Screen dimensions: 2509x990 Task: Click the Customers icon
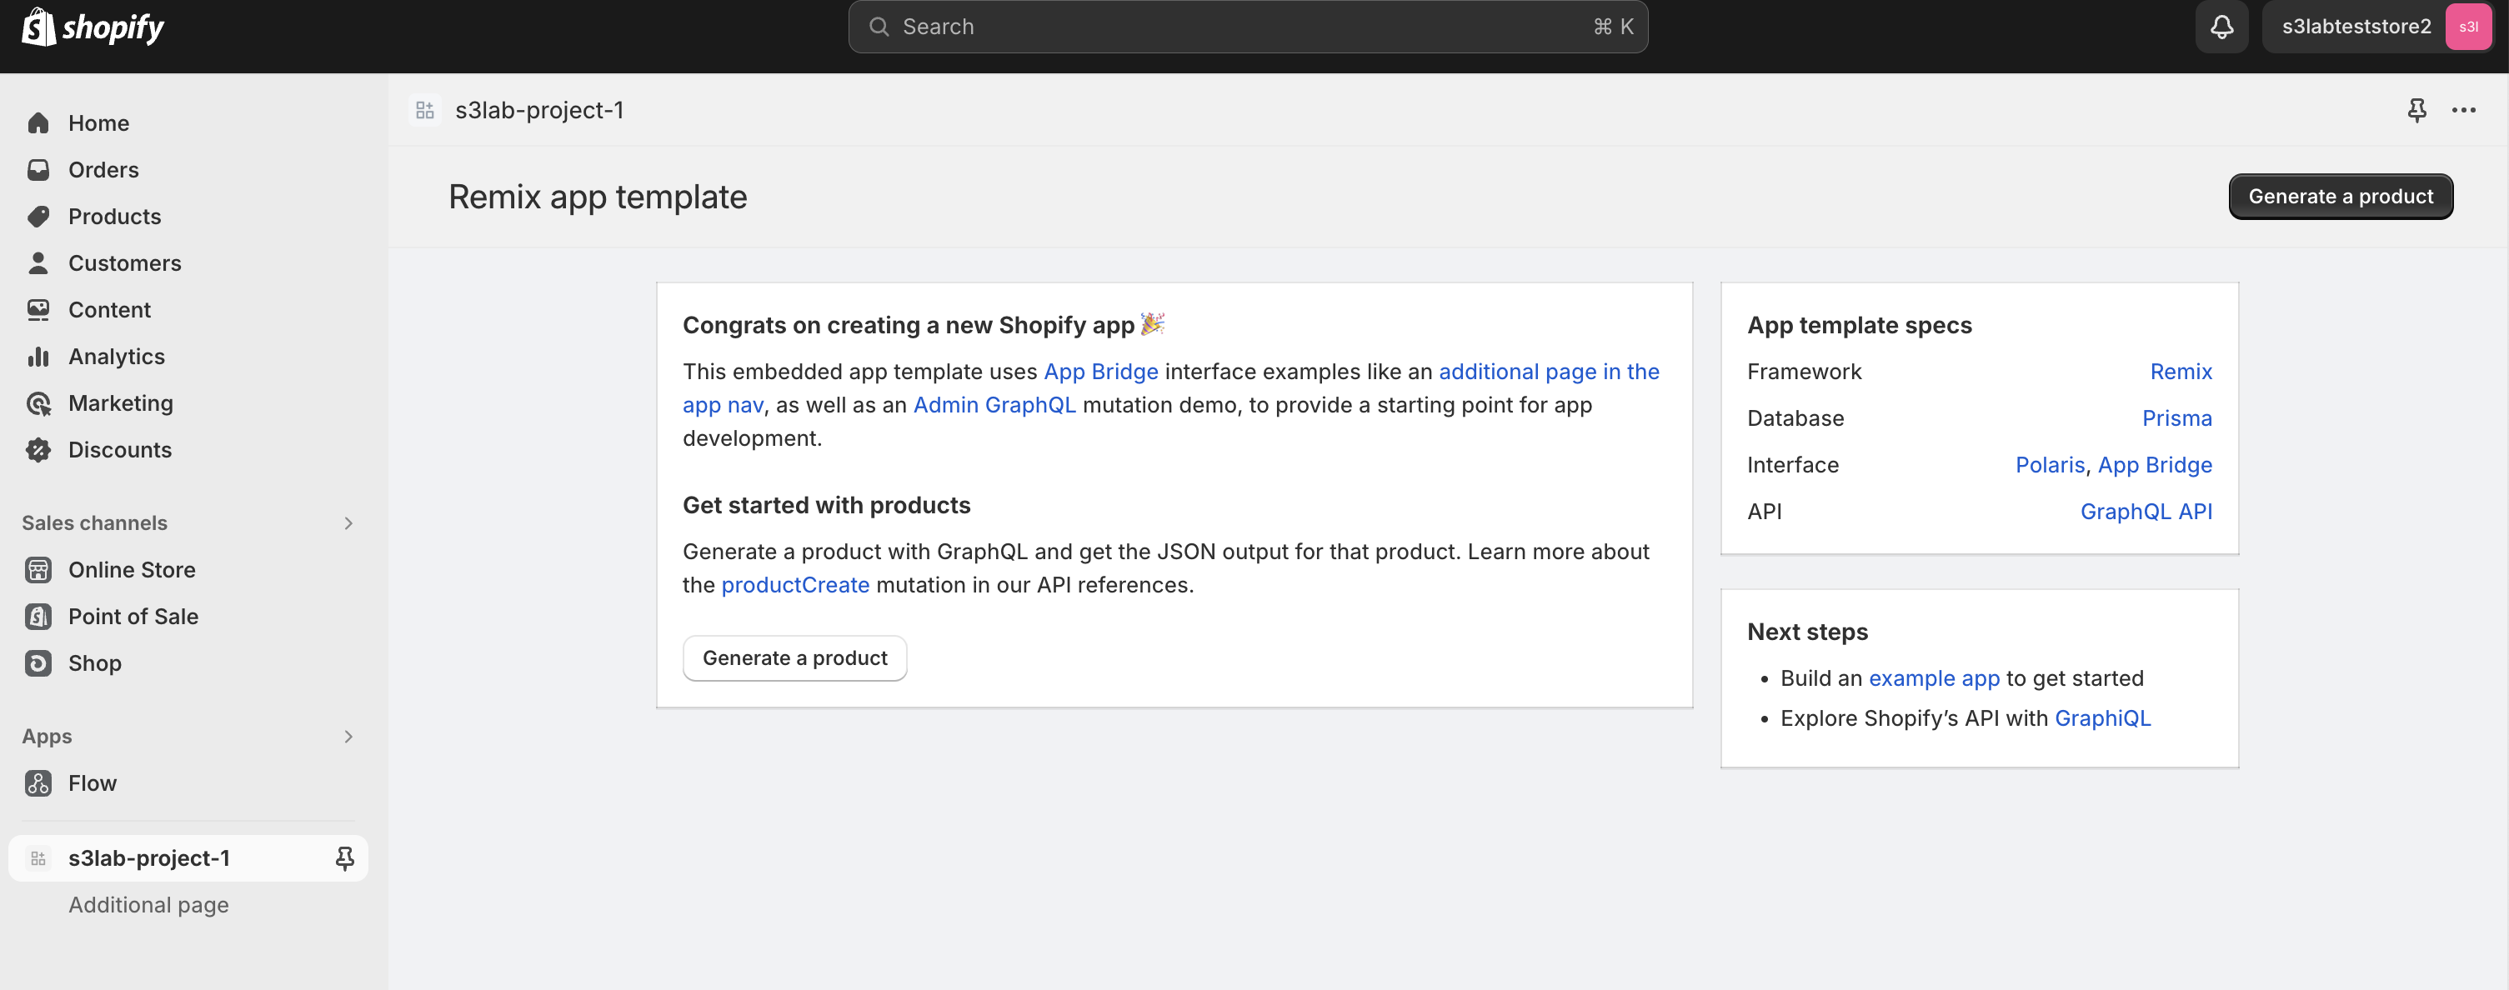click(39, 262)
